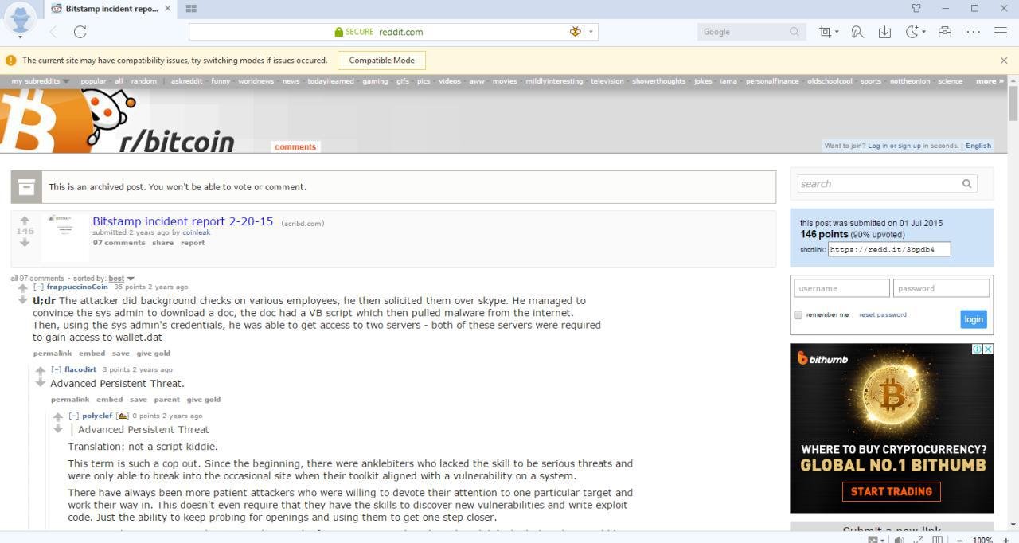
Task: Open the my subreddits dropdown
Action: click(x=41, y=81)
